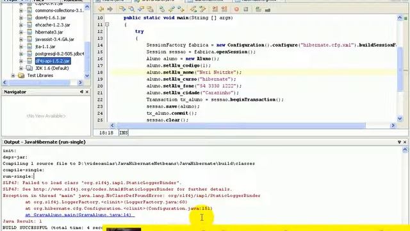The image size is (410, 231).
Task: Click the Output panel scroll-up arrow
Action: [x=405, y=150]
